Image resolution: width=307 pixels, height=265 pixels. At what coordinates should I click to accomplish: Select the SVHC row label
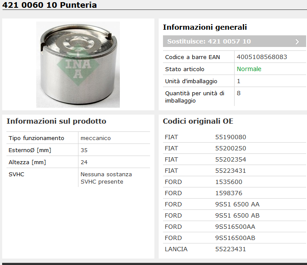point(16,175)
